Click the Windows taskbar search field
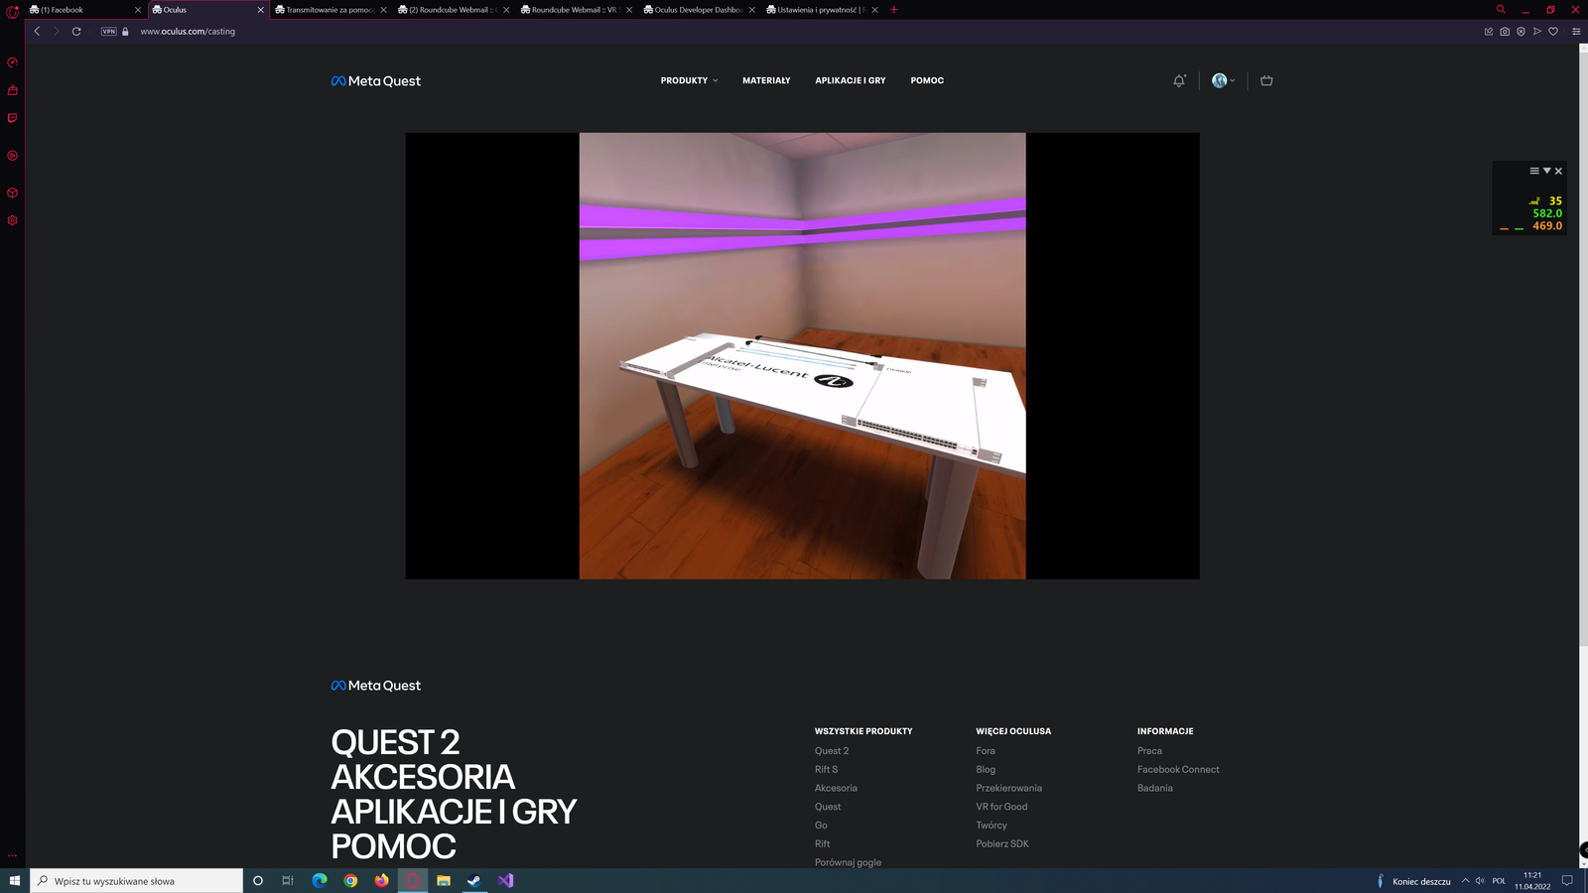Screen dimensions: 1588x893 [x=139, y=880]
